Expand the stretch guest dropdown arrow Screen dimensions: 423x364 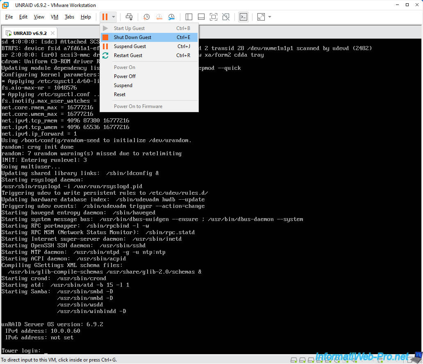click(x=270, y=17)
